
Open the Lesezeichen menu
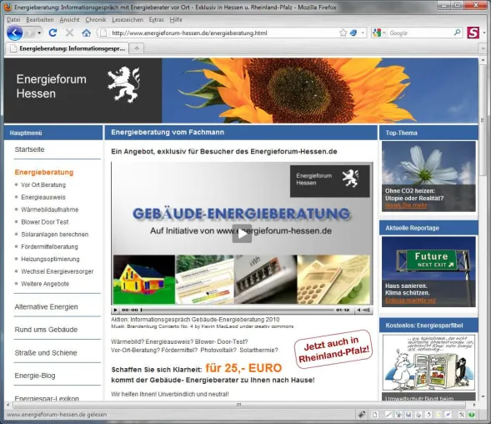[x=128, y=20]
